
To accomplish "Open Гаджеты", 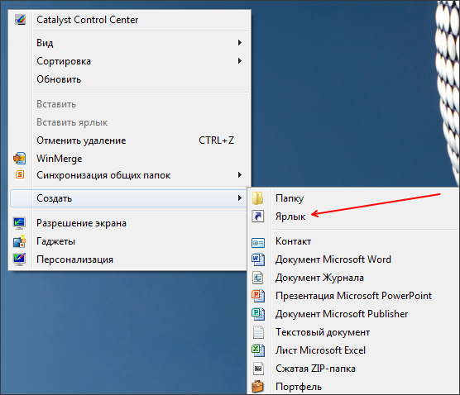I will (x=129, y=241).
